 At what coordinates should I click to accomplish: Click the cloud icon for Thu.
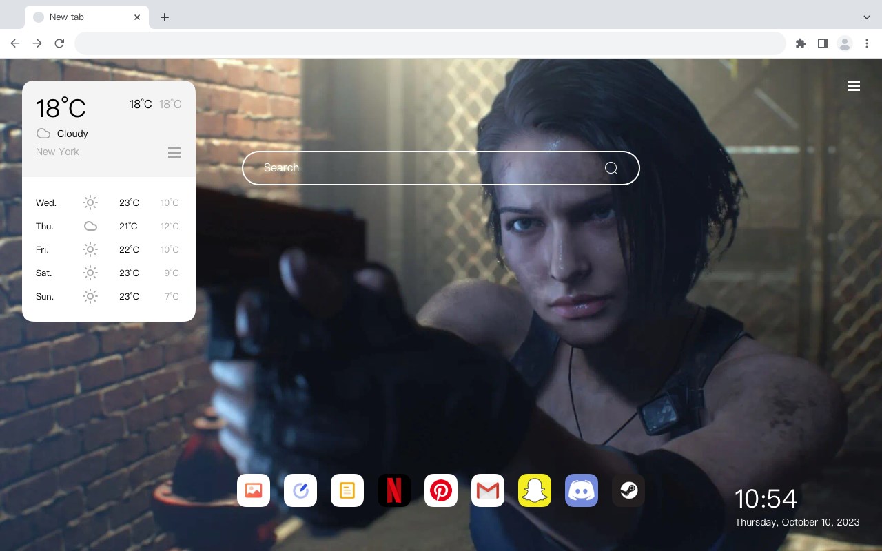coord(90,226)
